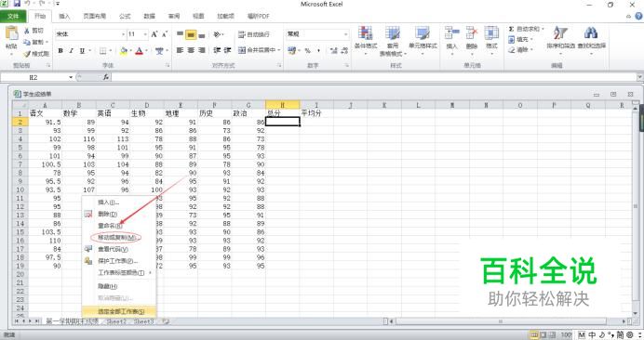Switch to Page Layout view in status bar

(x=543, y=335)
